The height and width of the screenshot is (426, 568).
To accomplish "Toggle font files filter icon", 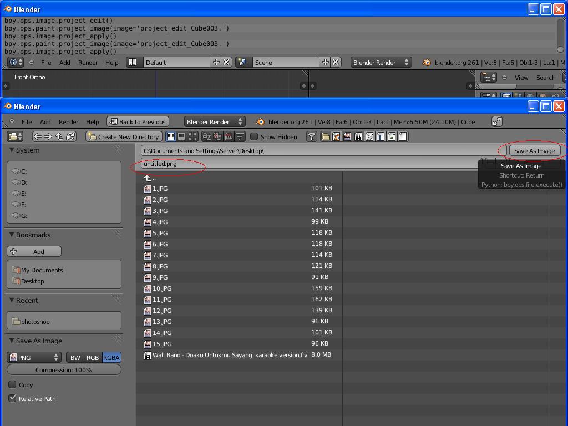I will click(x=381, y=136).
